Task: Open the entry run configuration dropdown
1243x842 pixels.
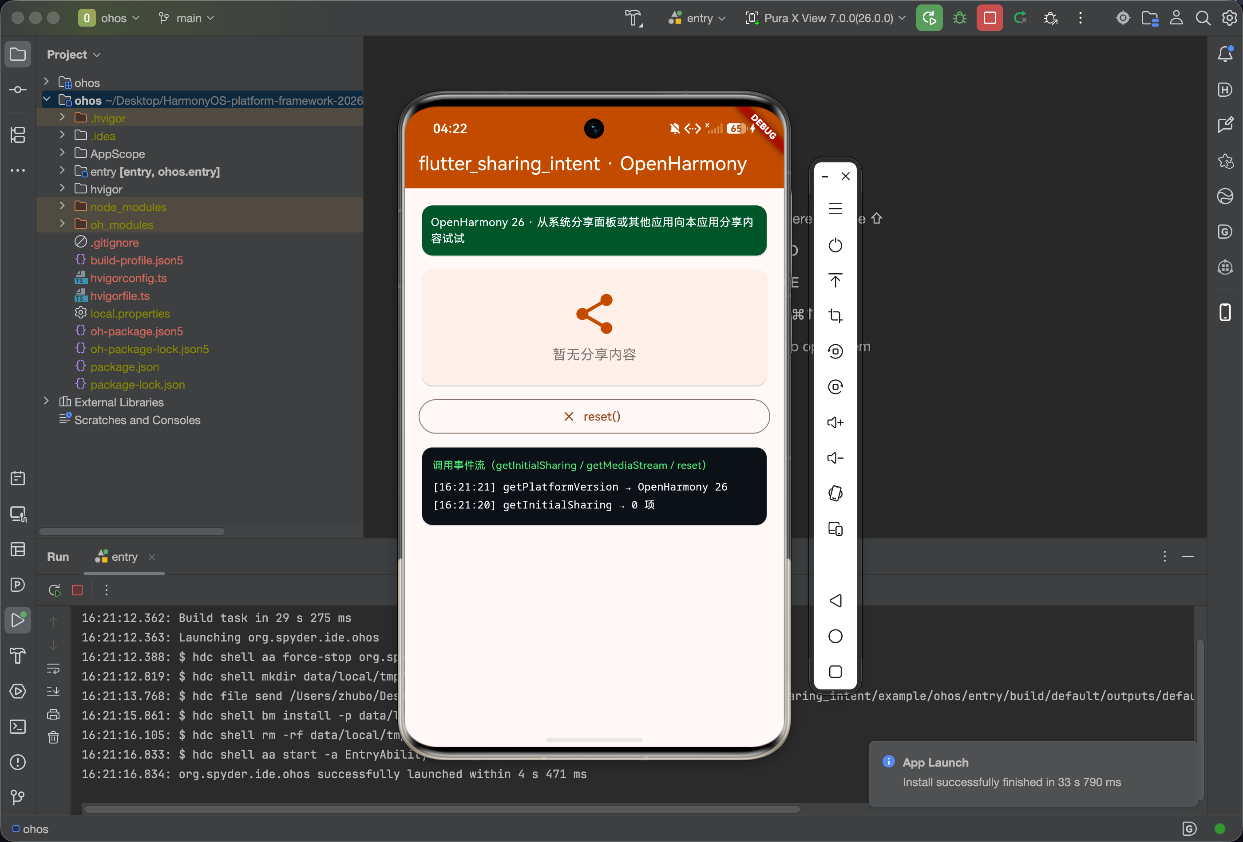Action: [x=697, y=18]
